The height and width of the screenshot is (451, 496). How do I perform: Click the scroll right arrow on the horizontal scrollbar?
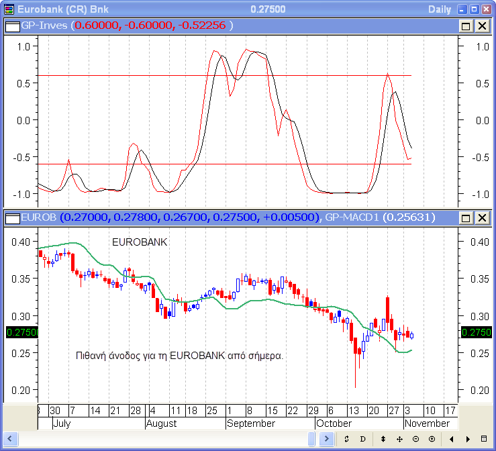327,439
